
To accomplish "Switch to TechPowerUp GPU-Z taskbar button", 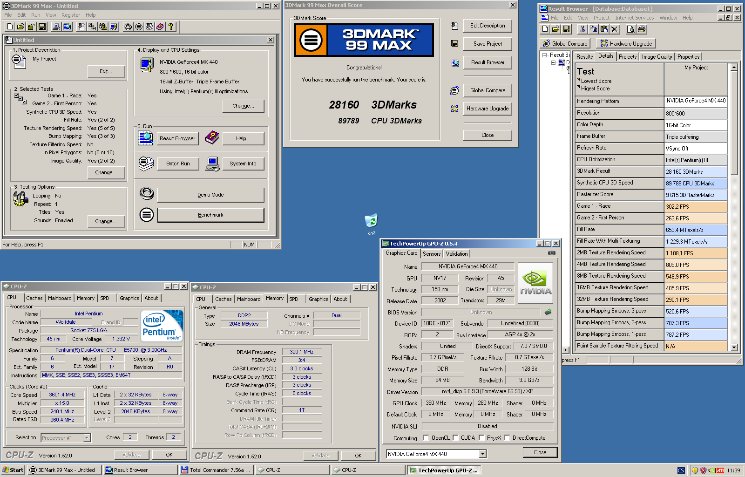I will [444, 470].
